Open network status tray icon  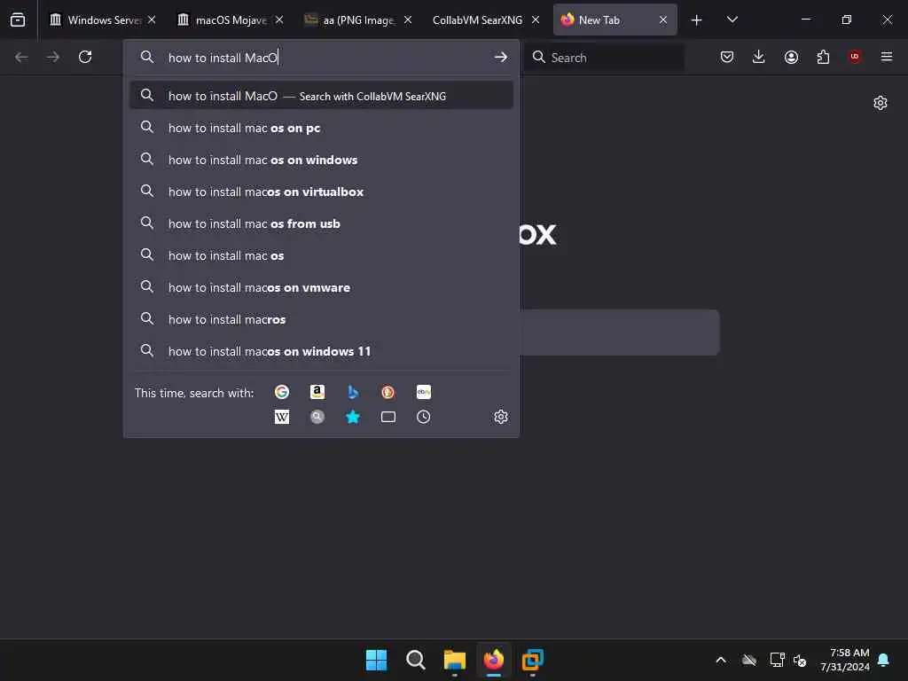pos(777,660)
